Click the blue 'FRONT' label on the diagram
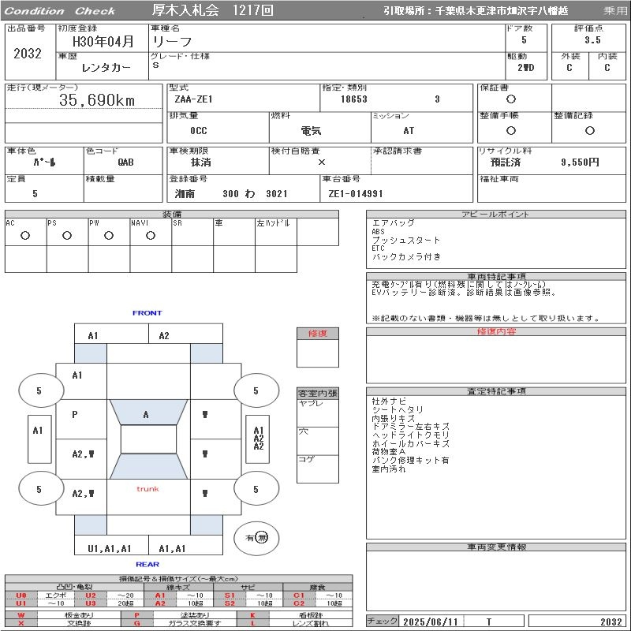 tap(147, 312)
